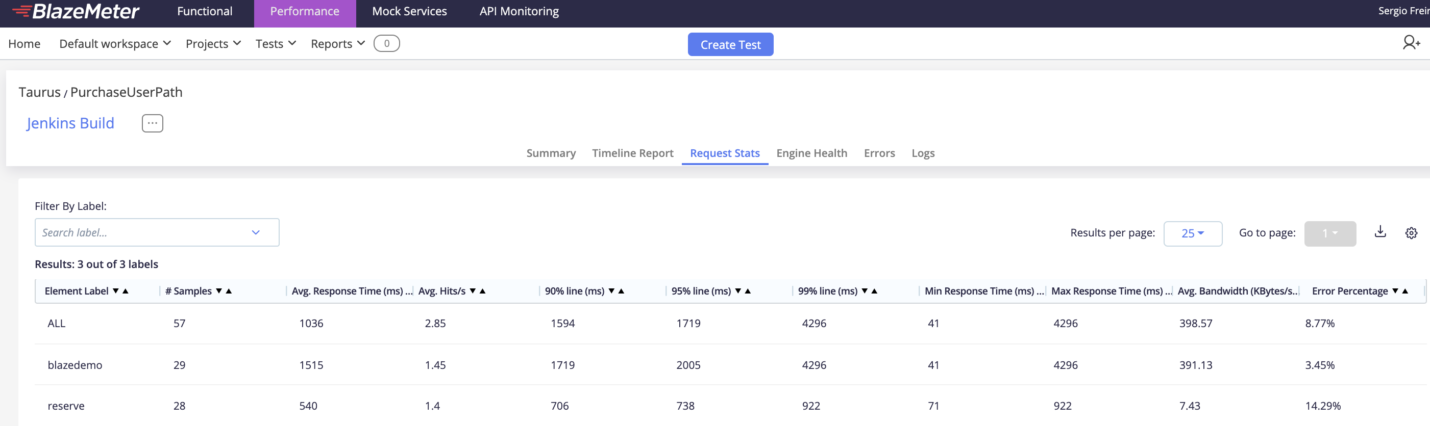Screen dimensions: 1430x426
Task: Open the Go to page dropdown
Action: pyautogui.click(x=1329, y=233)
